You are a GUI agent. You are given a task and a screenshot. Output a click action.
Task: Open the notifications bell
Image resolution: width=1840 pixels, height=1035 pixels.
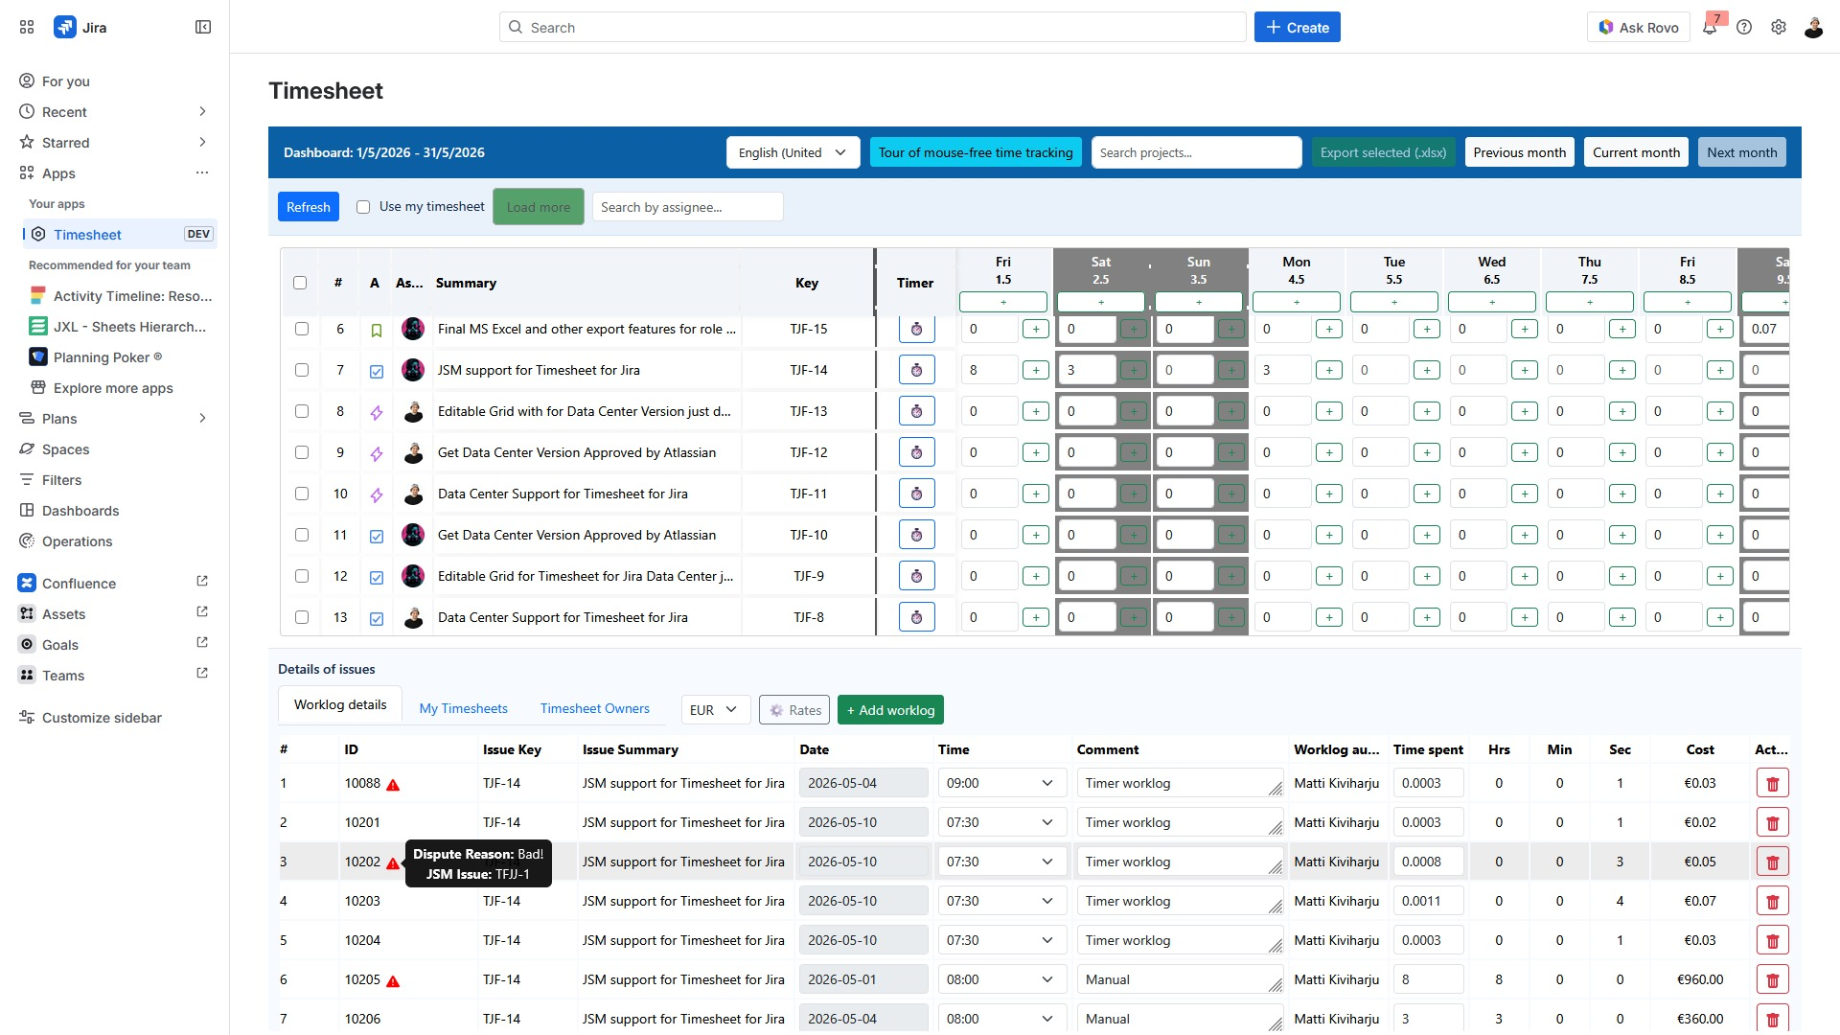[1710, 28]
